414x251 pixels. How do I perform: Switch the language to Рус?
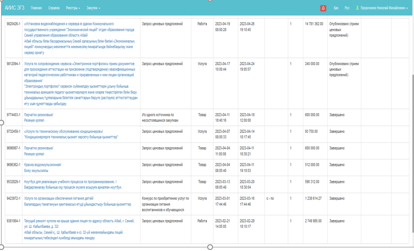tap(347, 8)
